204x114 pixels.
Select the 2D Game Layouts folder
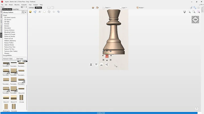click(x=10, y=17)
